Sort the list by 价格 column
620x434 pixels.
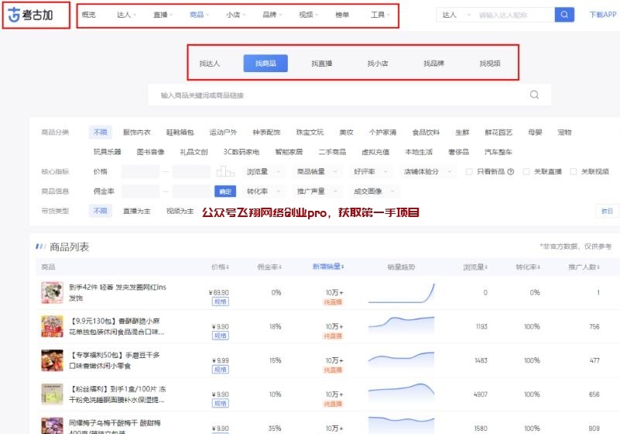tap(220, 267)
